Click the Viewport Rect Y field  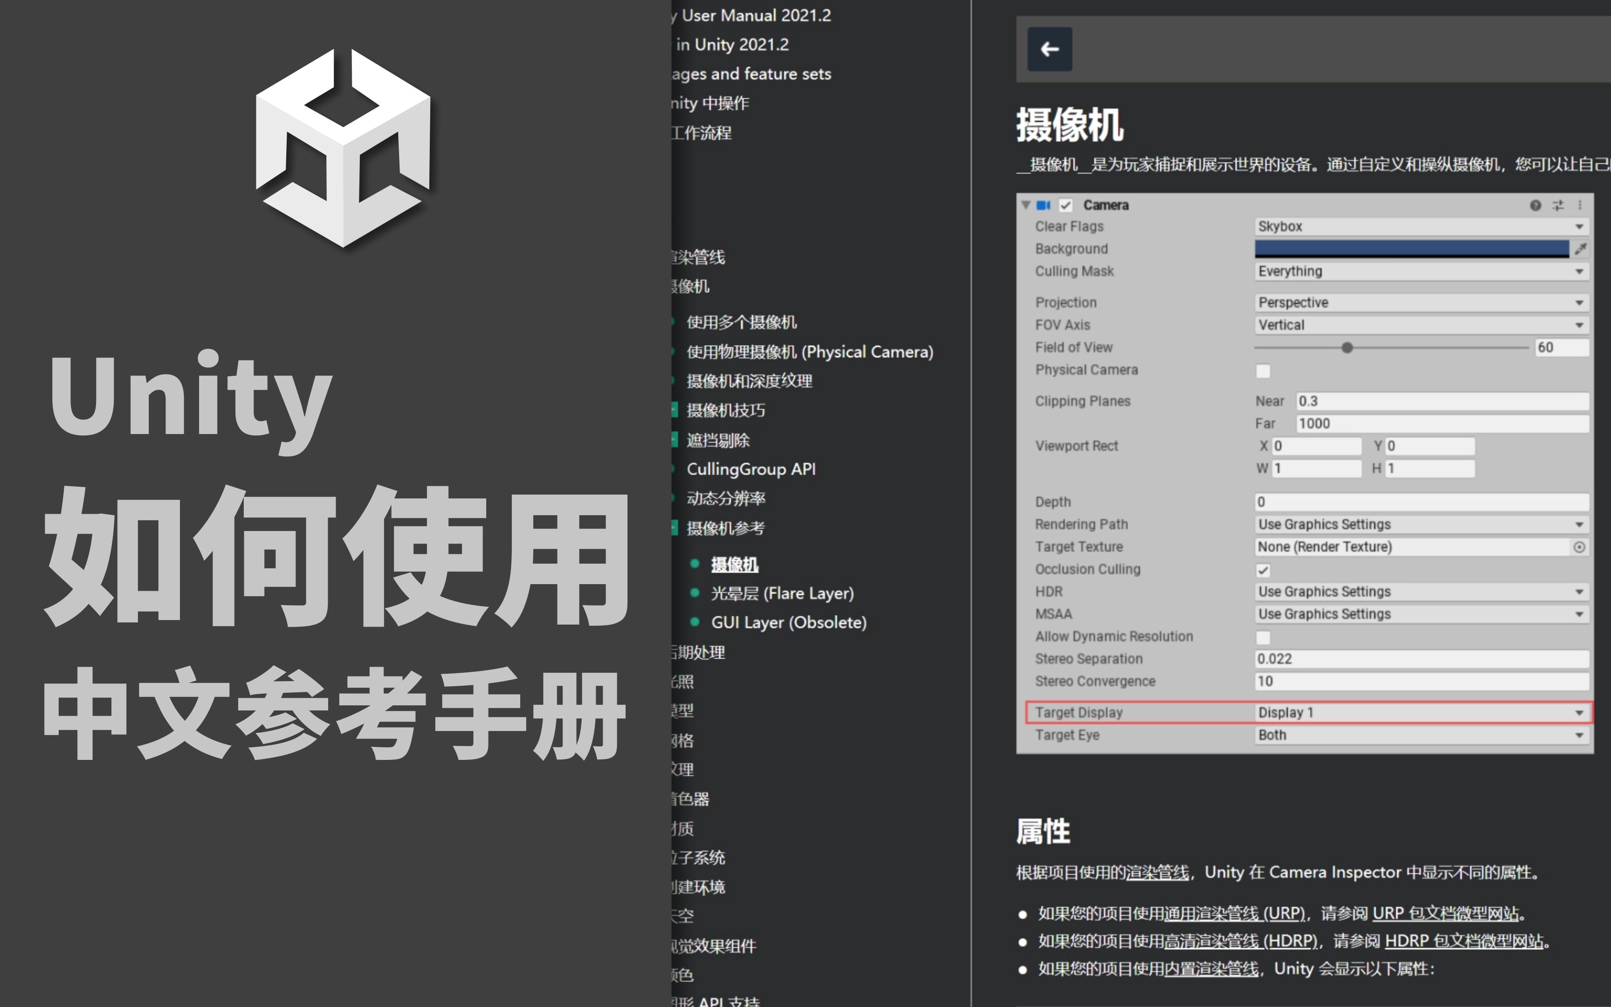click(x=1429, y=446)
